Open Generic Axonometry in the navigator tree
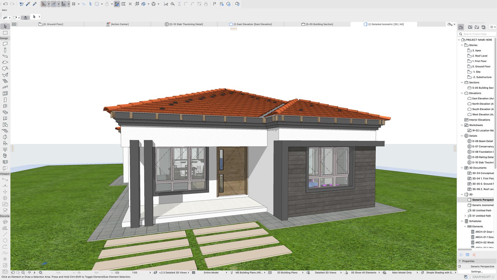 (x=483, y=205)
